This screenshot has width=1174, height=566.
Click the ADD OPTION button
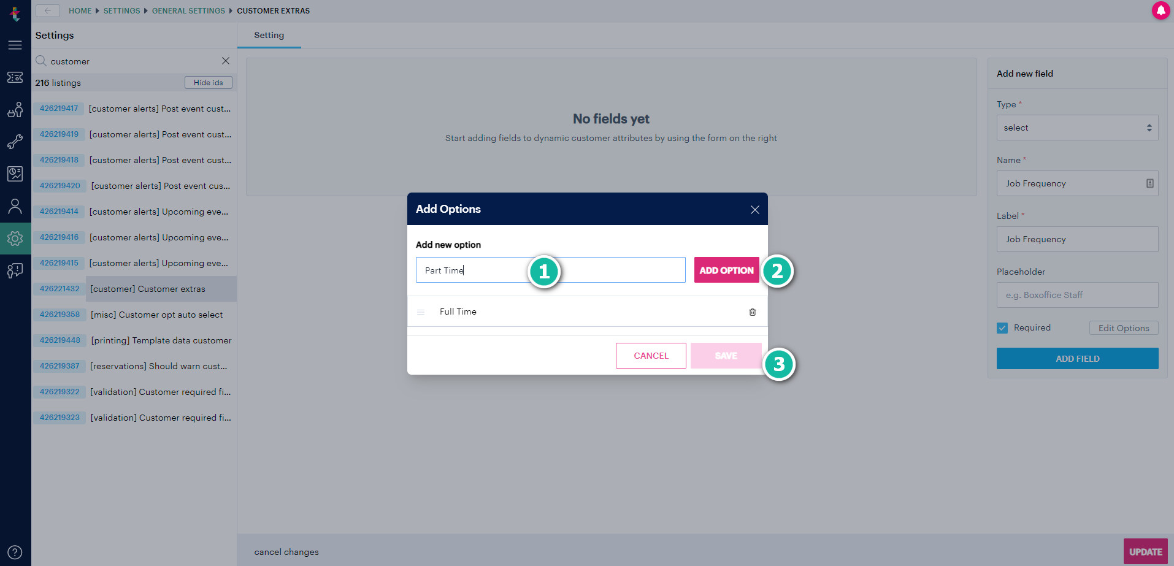pyautogui.click(x=726, y=270)
